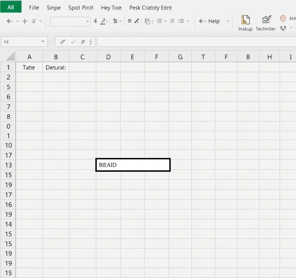Open the name box dropdown arrow
Screen dimensions: 296x278
[x=43, y=42]
